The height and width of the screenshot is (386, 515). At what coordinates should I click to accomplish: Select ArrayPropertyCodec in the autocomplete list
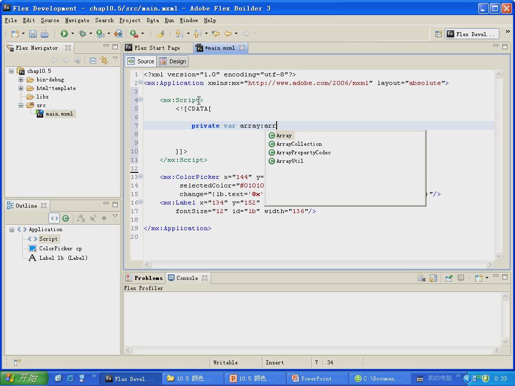[x=303, y=153]
